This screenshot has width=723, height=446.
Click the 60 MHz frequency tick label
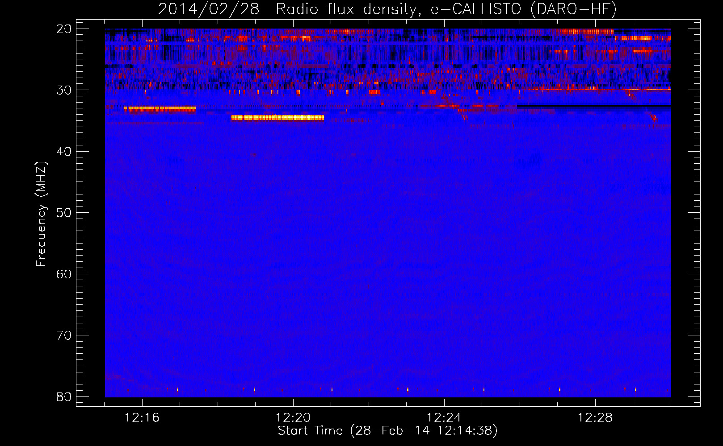[64, 274]
